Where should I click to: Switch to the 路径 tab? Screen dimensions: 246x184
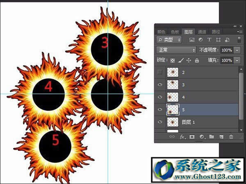[216, 32]
